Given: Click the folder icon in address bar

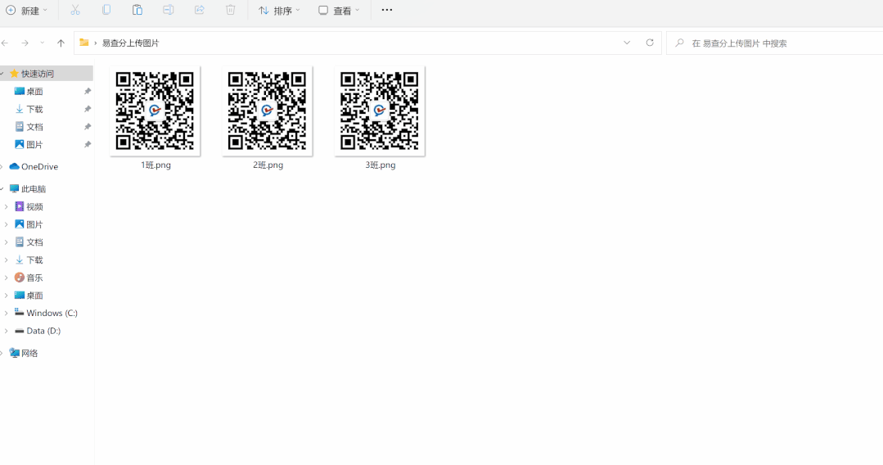Looking at the screenshot, I should pos(84,43).
